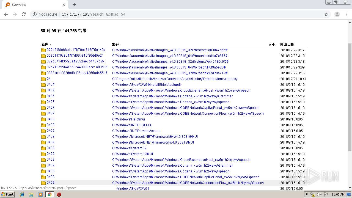The image size is (352, 198).
Task: Open Windows Explorer from taskbar
Action: [x=31, y=194]
